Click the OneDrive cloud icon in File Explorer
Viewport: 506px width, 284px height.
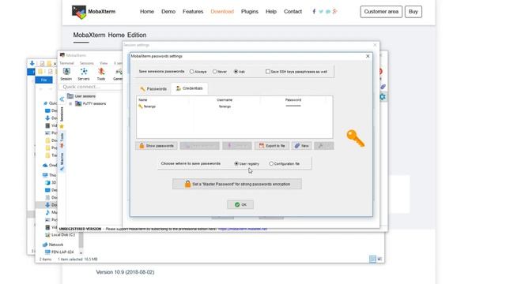(45, 165)
